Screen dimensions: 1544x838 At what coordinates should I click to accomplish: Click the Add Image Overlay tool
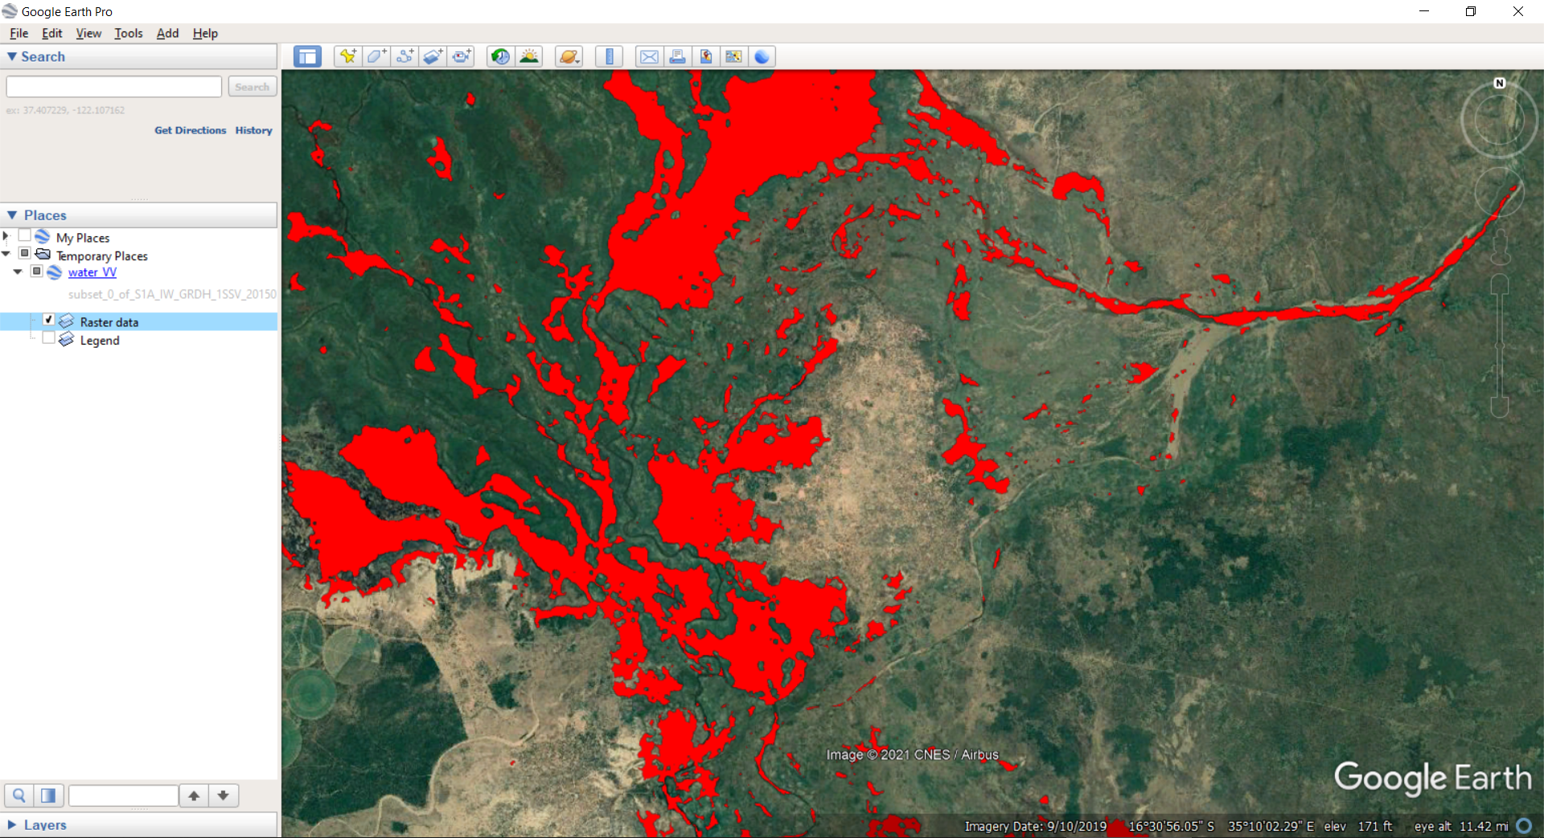[x=433, y=56]
